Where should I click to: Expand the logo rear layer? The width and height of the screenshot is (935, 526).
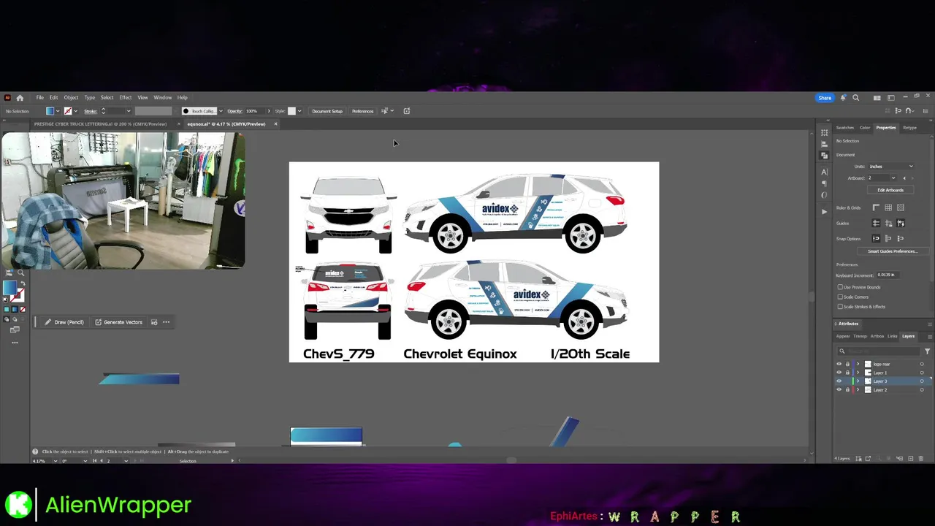[x=858, y=364]
